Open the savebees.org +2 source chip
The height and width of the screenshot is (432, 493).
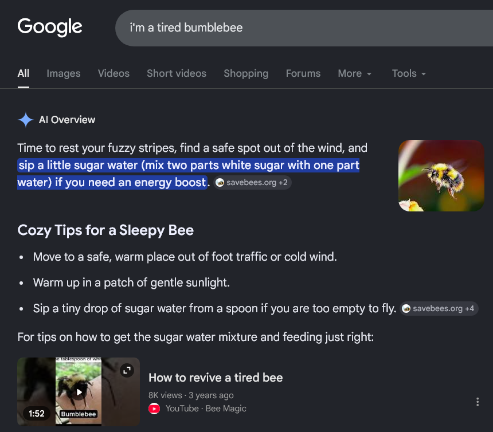(252, 183)
